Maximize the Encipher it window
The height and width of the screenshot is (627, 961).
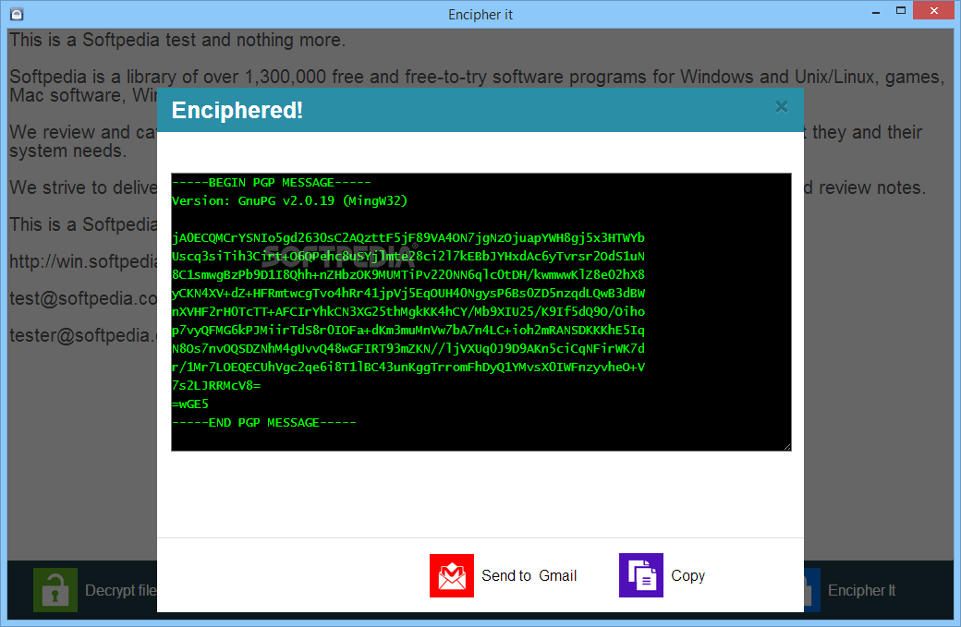pyautogui.click(x=901, y=10)
